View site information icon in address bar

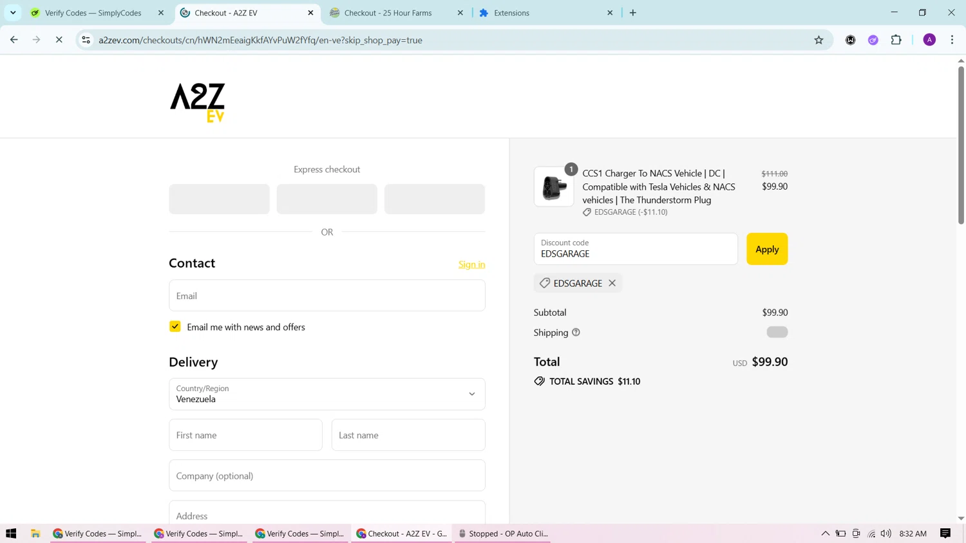tap(86, 40)
